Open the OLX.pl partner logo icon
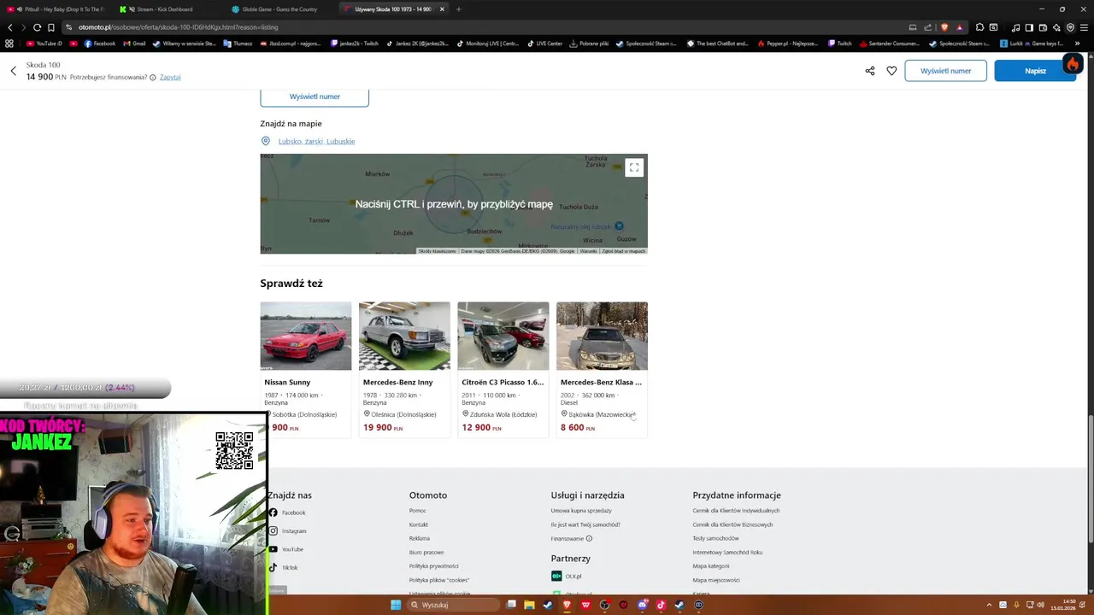This screenshot has width=1094, height=615. (x=556, y=576)
